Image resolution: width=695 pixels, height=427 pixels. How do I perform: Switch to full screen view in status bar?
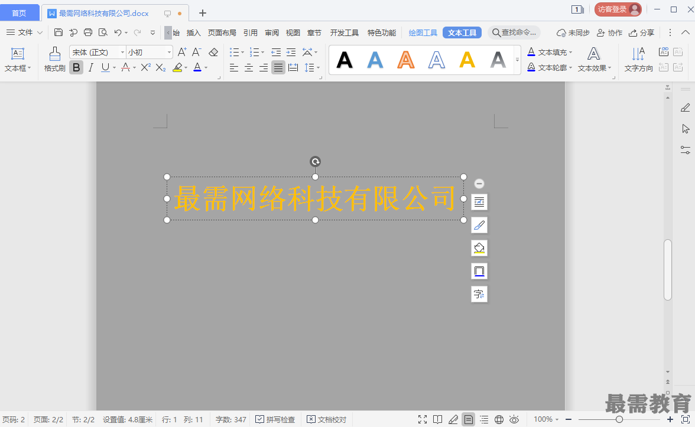tap(423, 419)
